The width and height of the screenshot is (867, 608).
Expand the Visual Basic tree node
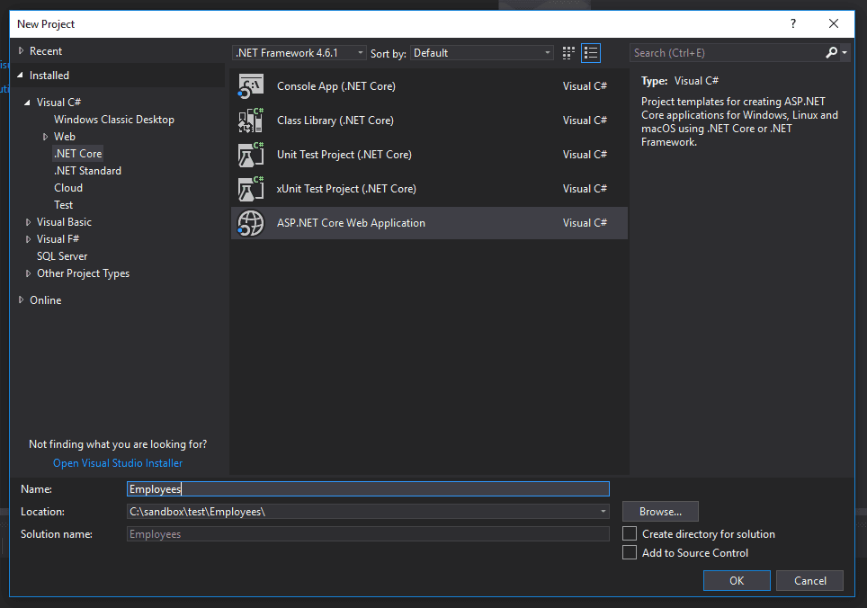[29, 222]
